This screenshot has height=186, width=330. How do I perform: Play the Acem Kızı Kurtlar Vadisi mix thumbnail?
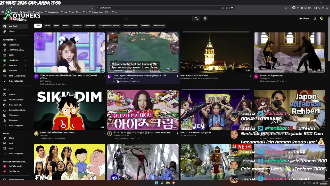(216, 52)
